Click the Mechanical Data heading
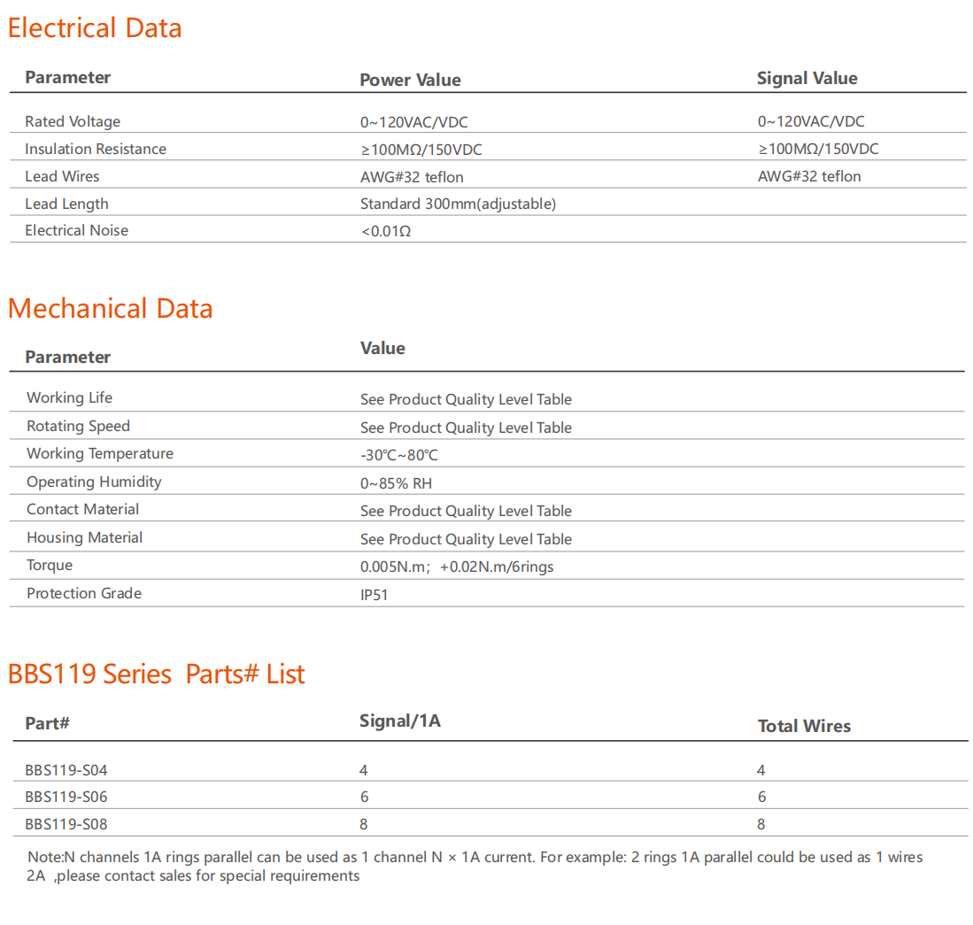The height and width of the screenshot is (925, 973). [x=111, y=309]
